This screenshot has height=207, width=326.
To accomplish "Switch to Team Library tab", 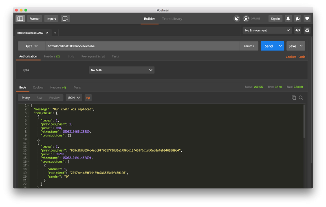I will coord(172,19).
